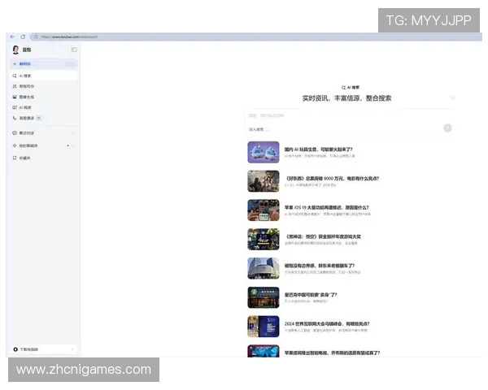Open the 国内 AI 玩具生意 article thumbnail

[x=264, y=152]
